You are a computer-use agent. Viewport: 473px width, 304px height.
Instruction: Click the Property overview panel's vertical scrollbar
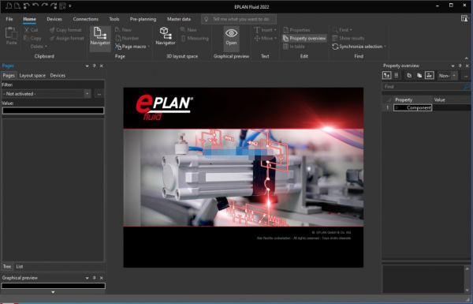point(467,280)
